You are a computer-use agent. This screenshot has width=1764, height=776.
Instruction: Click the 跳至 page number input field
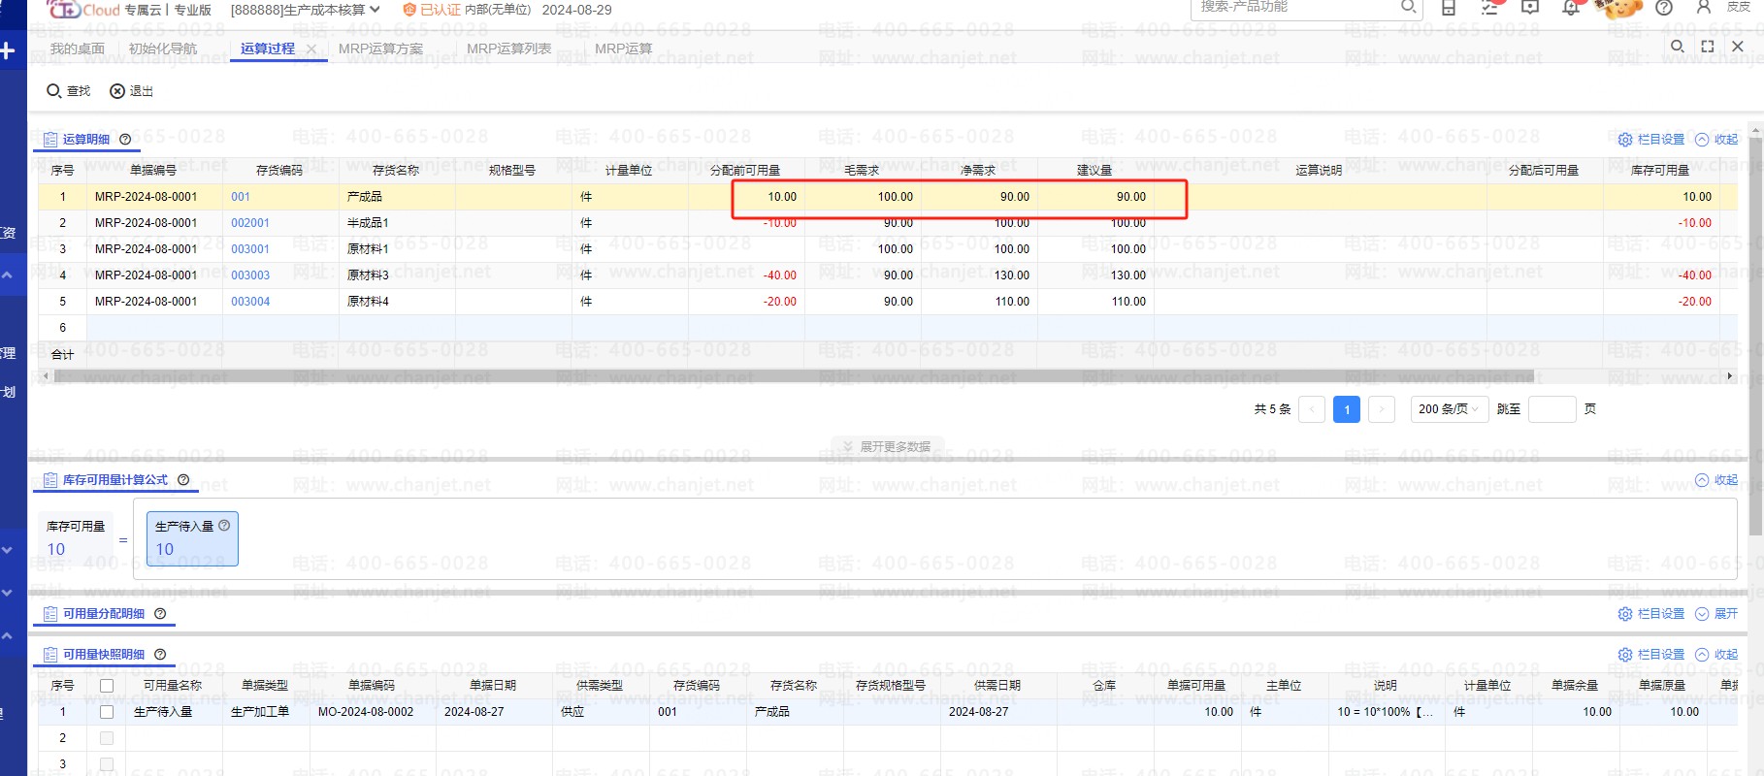(1551, 409)
